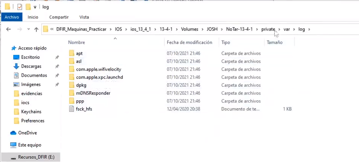Image resolution: width=359 pixels, height=162 pixels.
Task: Click the 1 KB size value
Action: click(287, 109)
